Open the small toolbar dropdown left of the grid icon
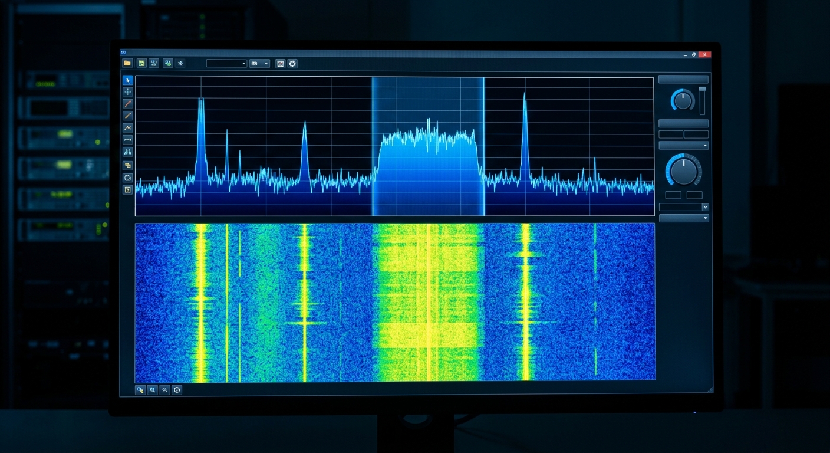The image size is (830, 453). 260,64
